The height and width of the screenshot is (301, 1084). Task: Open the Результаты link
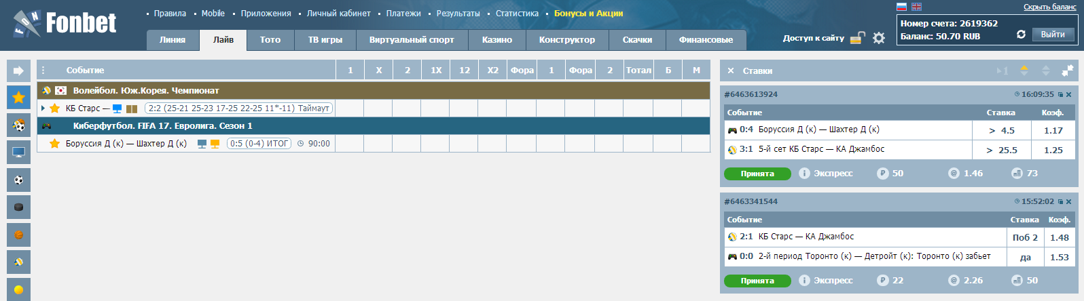click(458, 14)
